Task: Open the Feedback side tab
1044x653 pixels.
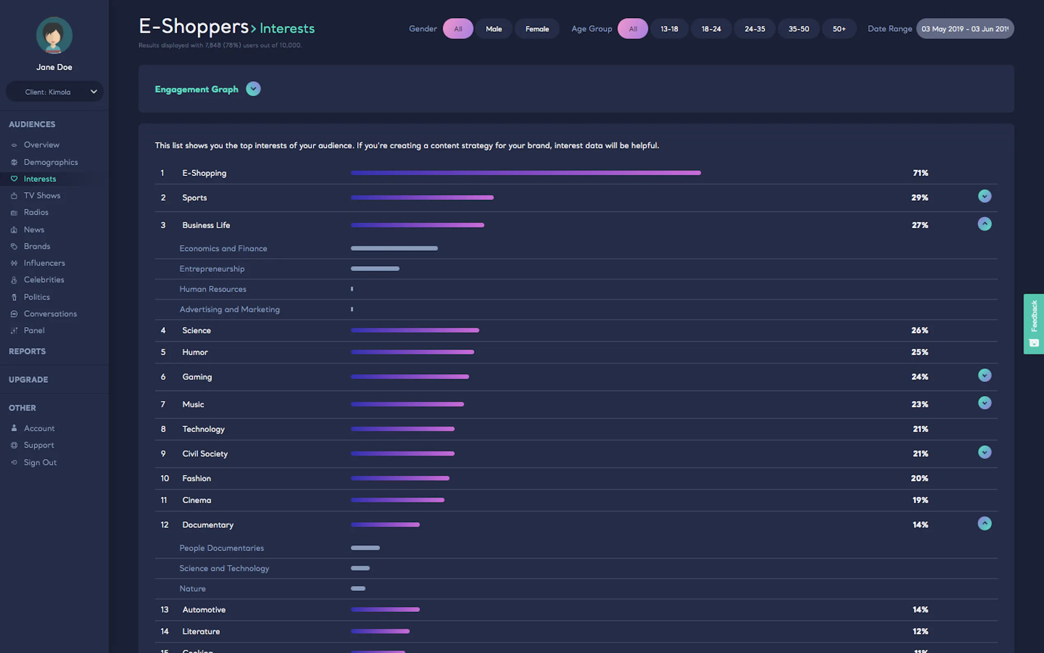Action: pos(1033,324)
